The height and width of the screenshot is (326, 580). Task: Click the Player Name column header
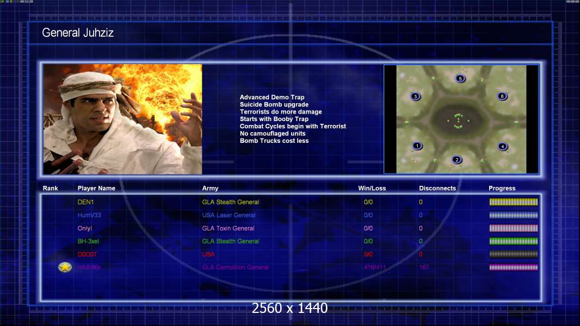pyautogui.click(x=96, y=189)
